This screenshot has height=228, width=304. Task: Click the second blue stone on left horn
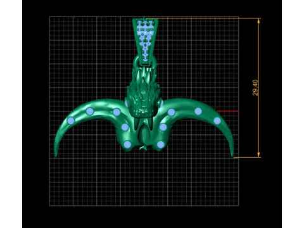click(x=90, y=111)
